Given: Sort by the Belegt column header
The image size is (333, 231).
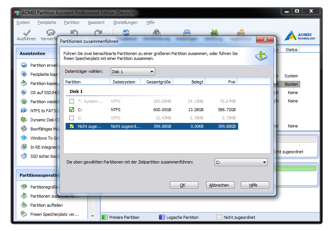Looking at the screenshot, I should click(189, 82).
